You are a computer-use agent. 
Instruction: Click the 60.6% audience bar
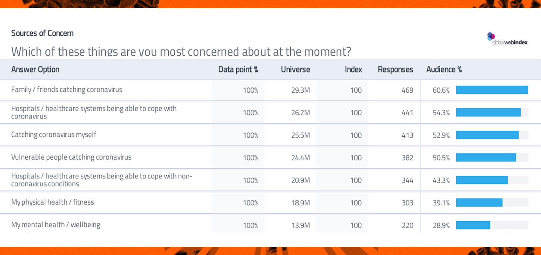coord(491,90)
